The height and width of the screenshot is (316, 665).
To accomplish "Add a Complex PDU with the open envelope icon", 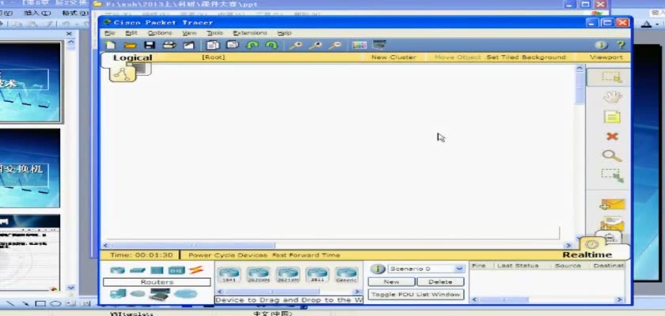I will click(x=612, y=224).
